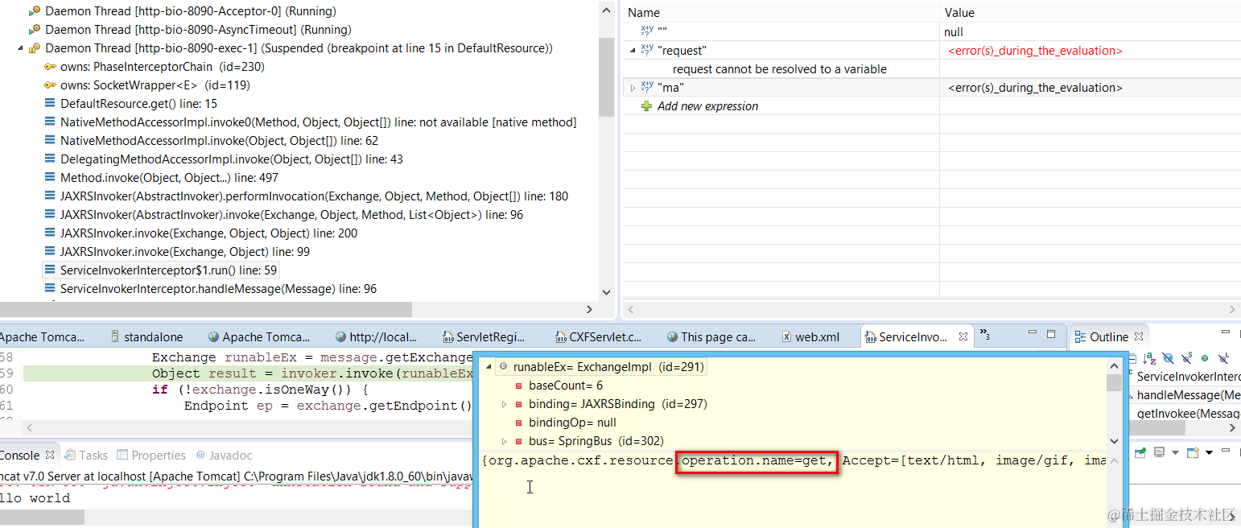
Task: Click editor line 59 with invoker.invoke
Action: click(x=249, y=373)
